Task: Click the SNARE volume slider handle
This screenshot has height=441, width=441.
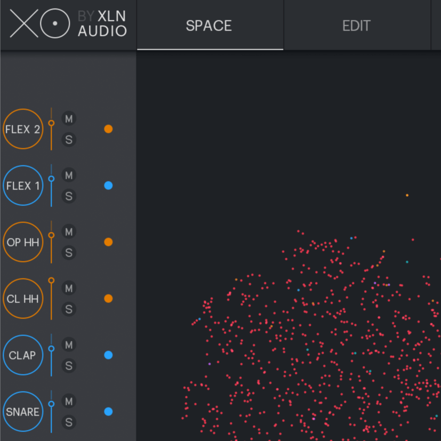Action: coord(51,404)
